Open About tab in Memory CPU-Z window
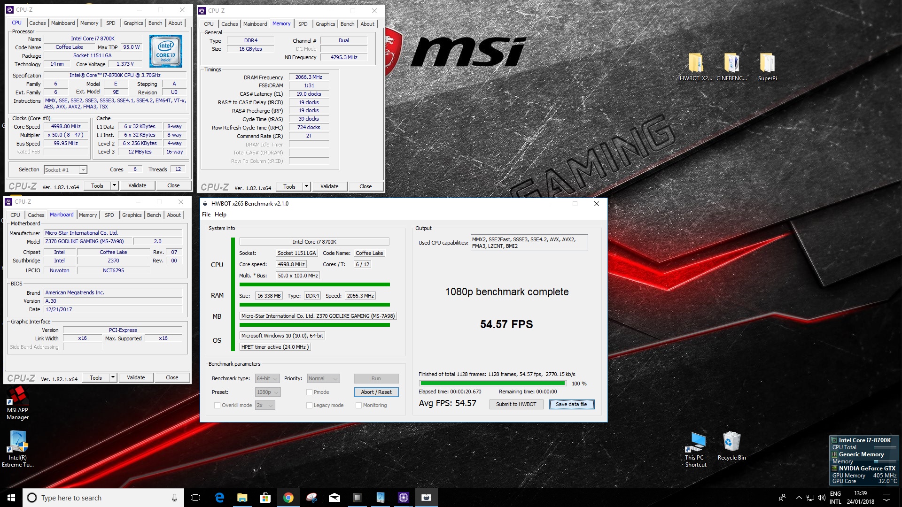Image resolution: width=902 pixels, height=507 pixels. pos(367,24)
